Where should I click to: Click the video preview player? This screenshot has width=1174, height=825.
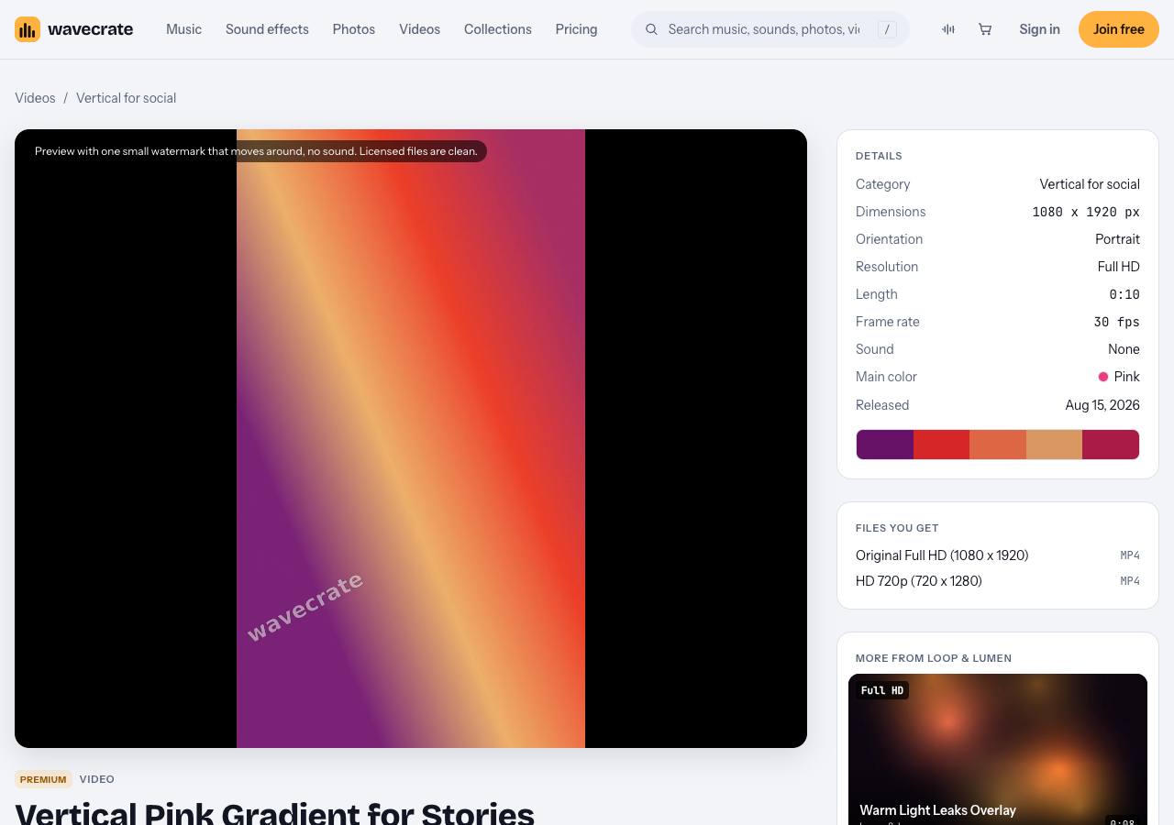point(411,438)
